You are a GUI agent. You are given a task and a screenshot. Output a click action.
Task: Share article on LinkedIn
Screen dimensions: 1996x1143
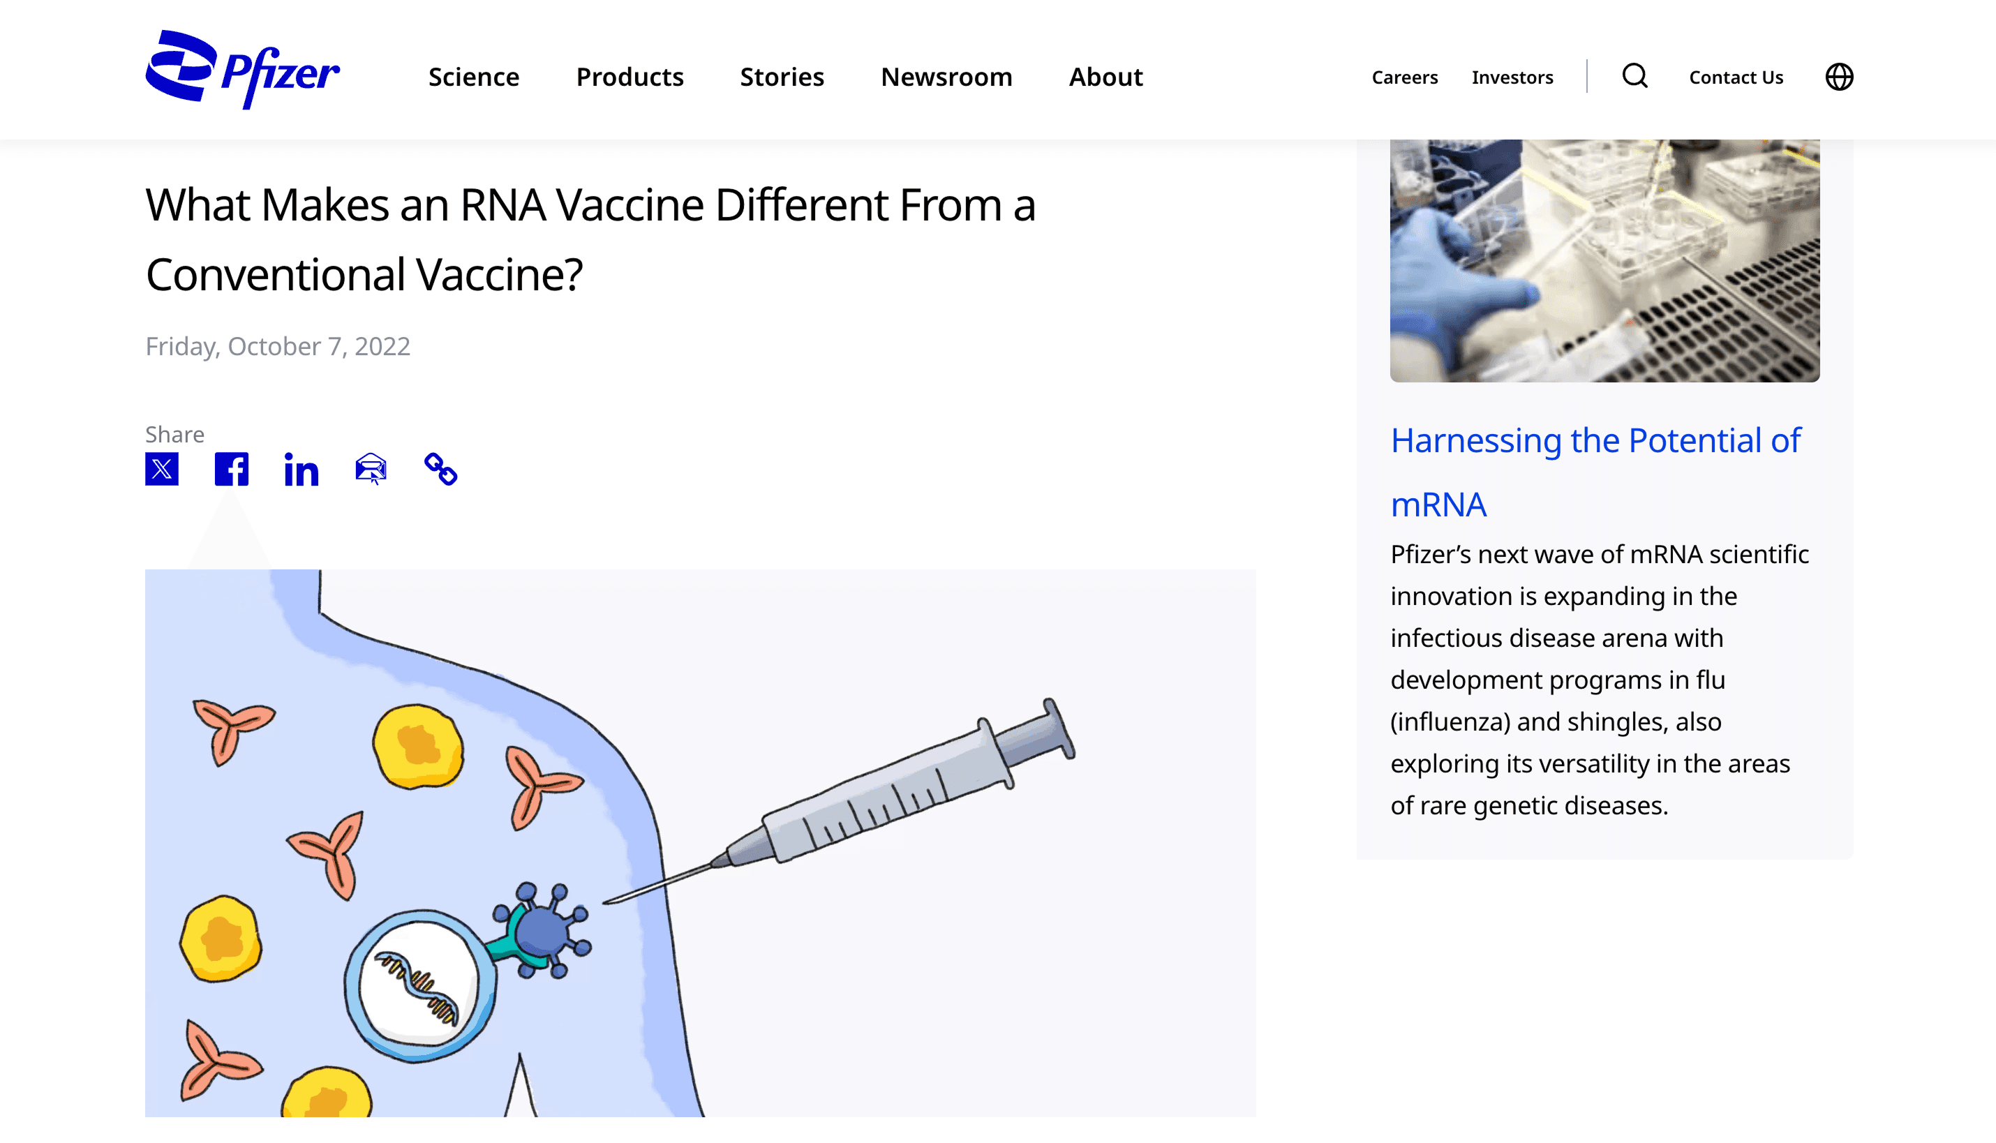pos(301,470)
